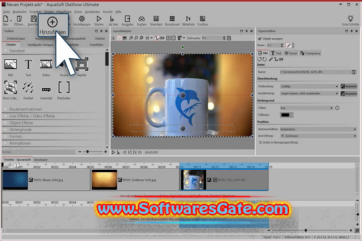Image resolution: width=362 pixels, height=241 pixels.
Task: Open Einblendung 'Zufällig' dropdown
Action: click(309, 86)
